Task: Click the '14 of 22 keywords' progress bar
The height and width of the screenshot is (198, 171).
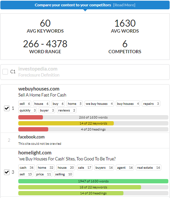Action: coord(93,123)
